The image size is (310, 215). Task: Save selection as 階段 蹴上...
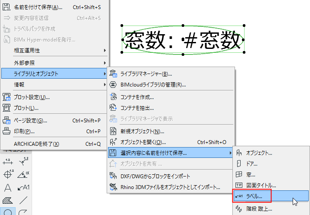pyautogui.click(x=271, y=209)
